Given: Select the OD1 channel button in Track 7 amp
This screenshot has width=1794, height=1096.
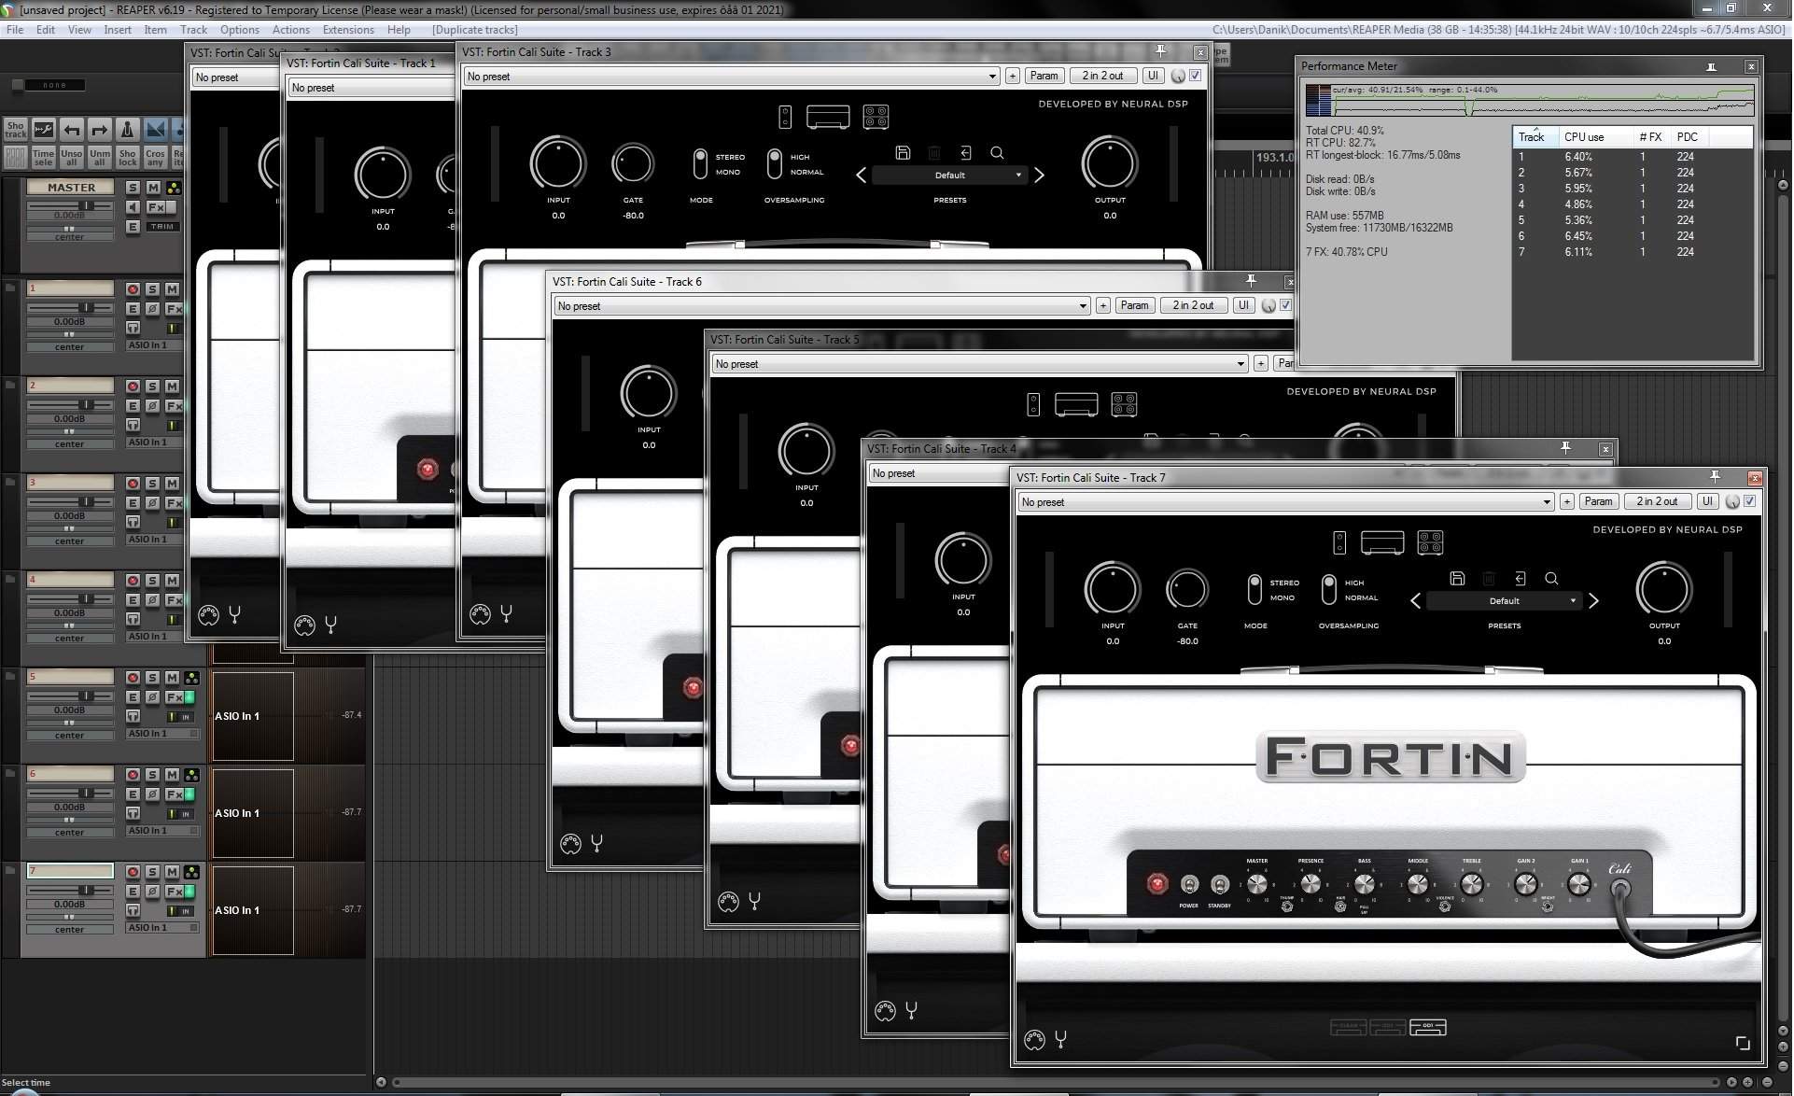Looking at the screenshot, I should click(x=1428, y=1027).
